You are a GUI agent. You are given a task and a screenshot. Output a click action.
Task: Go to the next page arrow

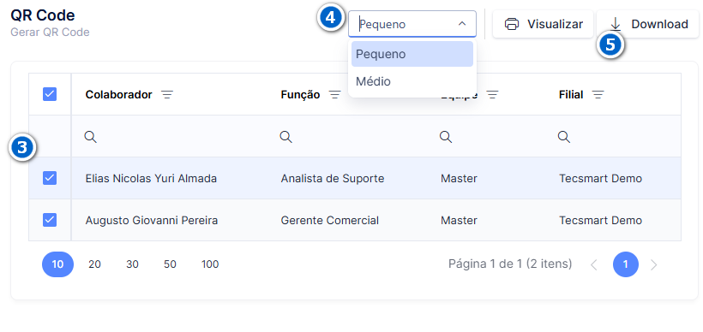pos(653,265)
